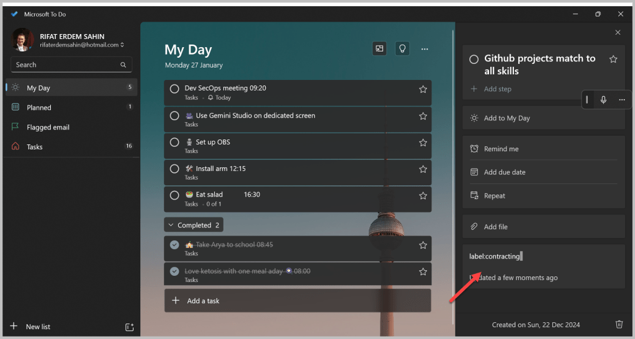
Task: Open My Day more options ellipsis
Action: [425, 49]
